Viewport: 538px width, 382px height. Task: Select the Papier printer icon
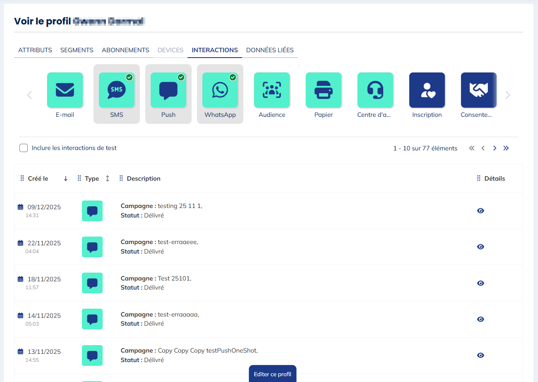coord(324,90)
